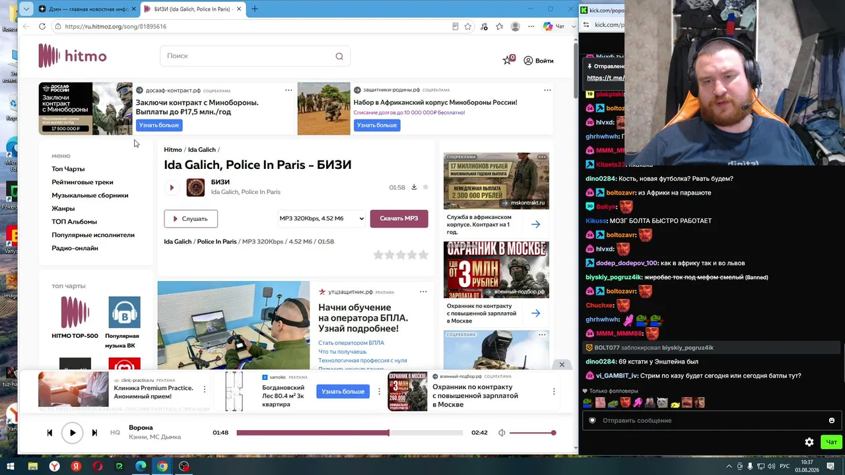845x475 pixels.
Task: Open File Explorer from taskbar
Action: pos(32,466)
